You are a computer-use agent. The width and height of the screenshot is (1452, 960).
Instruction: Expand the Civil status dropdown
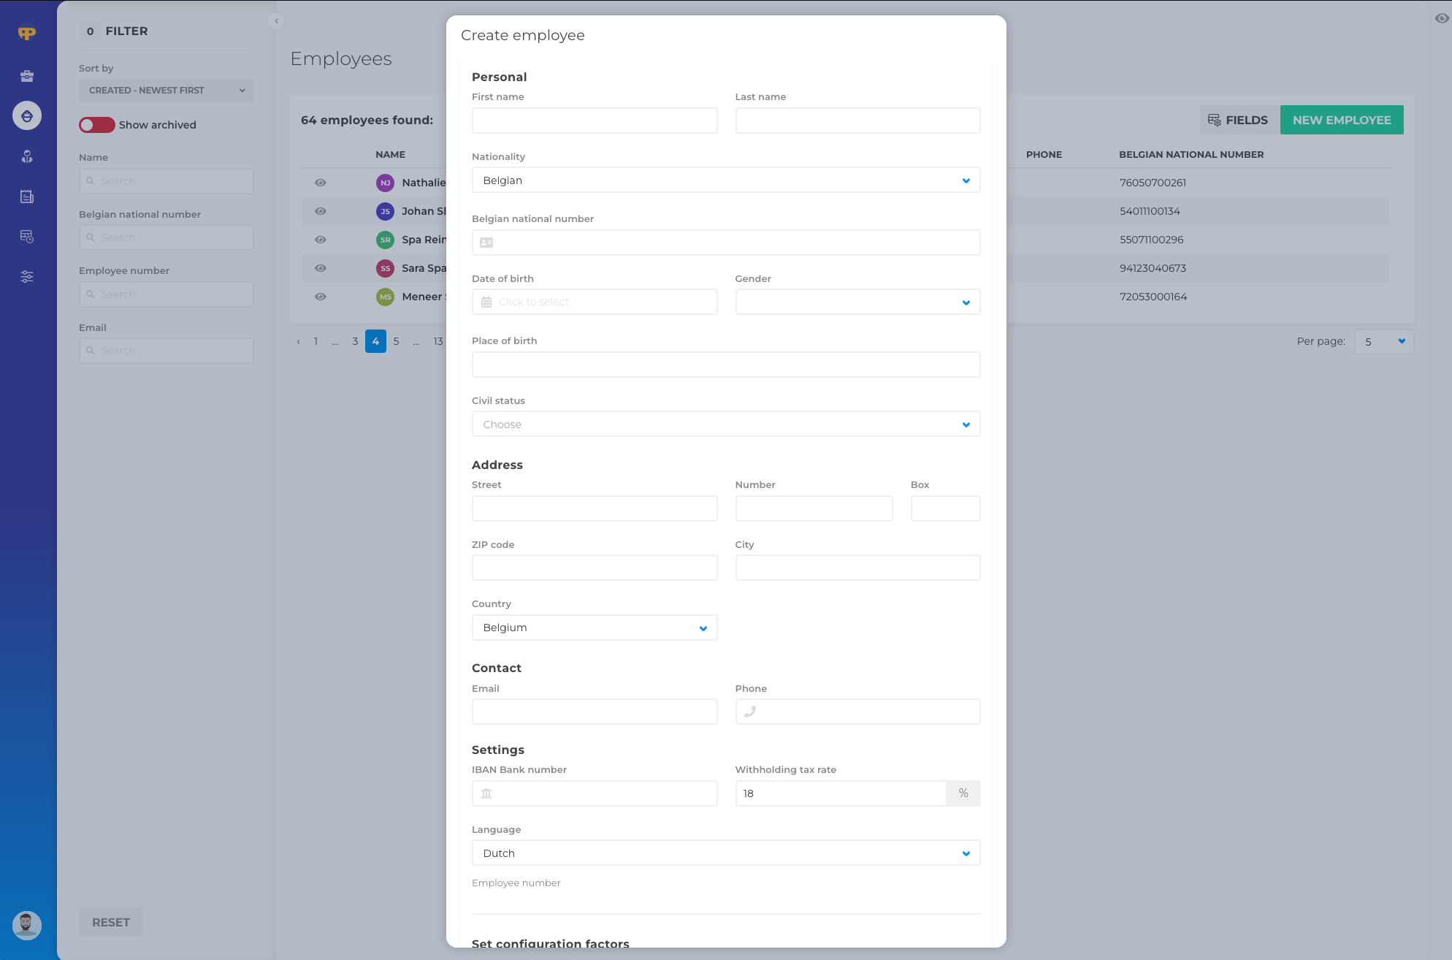[725, 424]
